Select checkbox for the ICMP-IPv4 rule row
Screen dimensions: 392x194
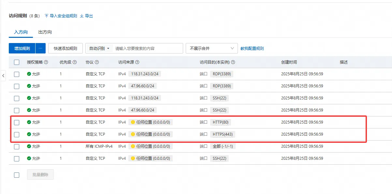click(17, 146)
